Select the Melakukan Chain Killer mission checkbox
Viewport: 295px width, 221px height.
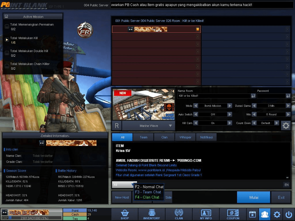coord(7,66)
